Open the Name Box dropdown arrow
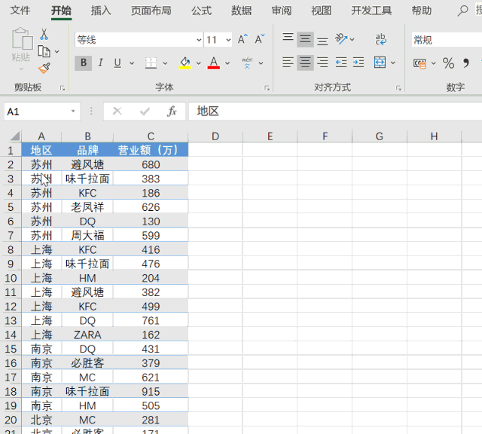 73,111
